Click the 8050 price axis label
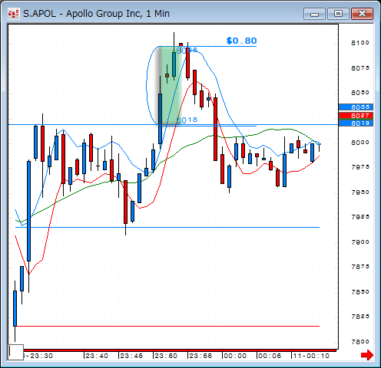 click(x=360, y=93)
